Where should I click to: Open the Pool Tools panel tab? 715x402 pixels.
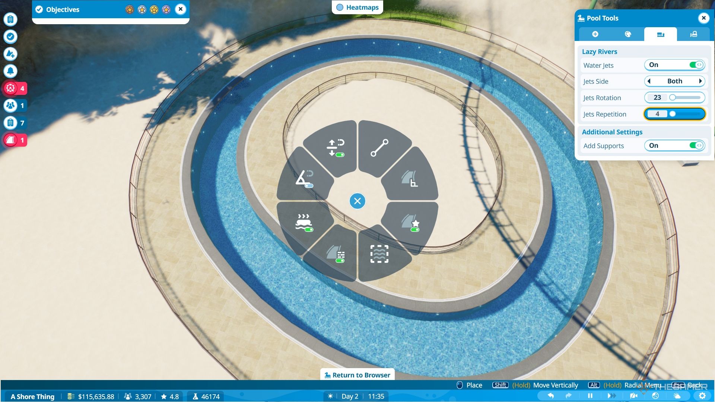(x=661, y=34)
